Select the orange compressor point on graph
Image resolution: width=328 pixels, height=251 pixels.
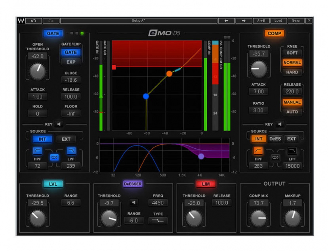pyautogui.click(x=169, y=74)
